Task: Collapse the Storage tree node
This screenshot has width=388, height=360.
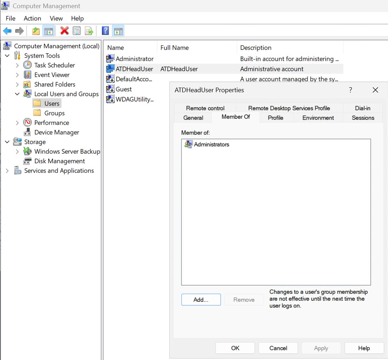Action: tap(7, 142)
